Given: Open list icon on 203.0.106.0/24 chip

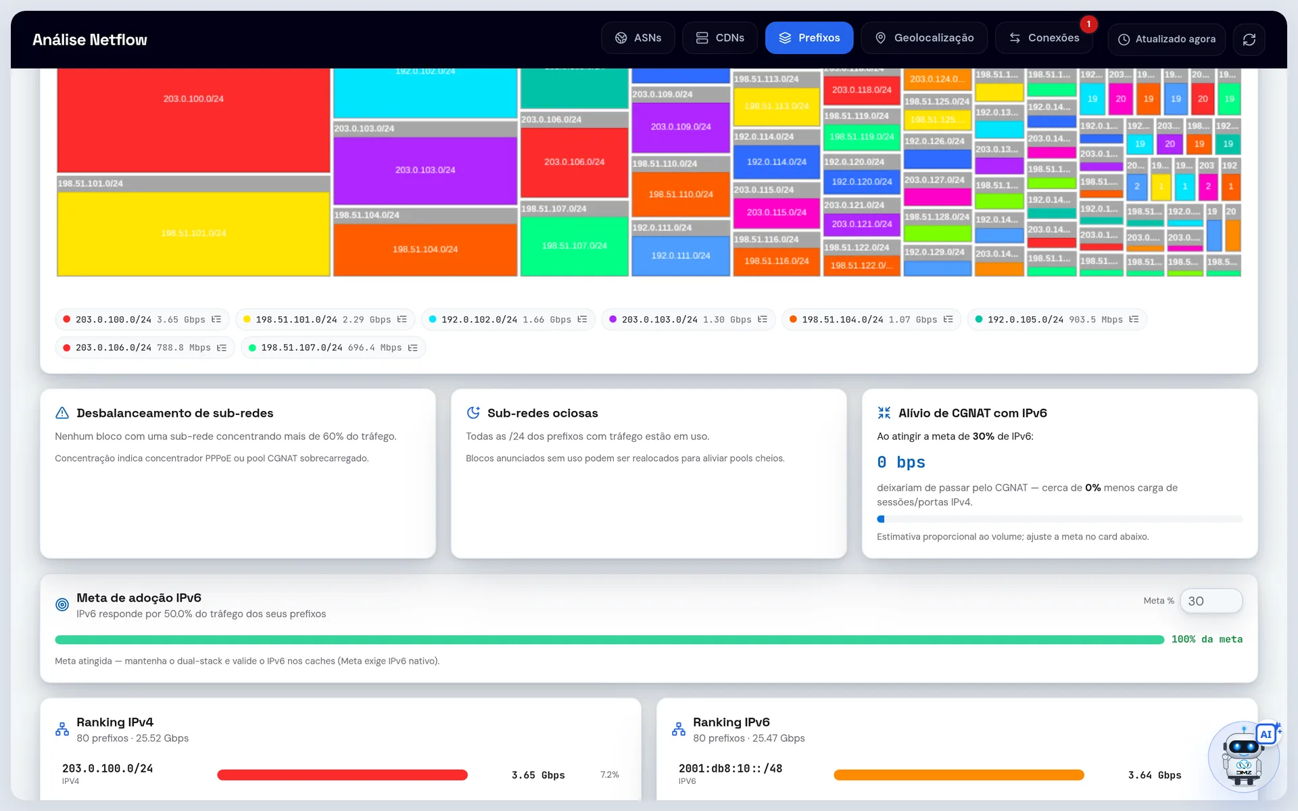Looking at the screenshot, I should tap(222, 348).
